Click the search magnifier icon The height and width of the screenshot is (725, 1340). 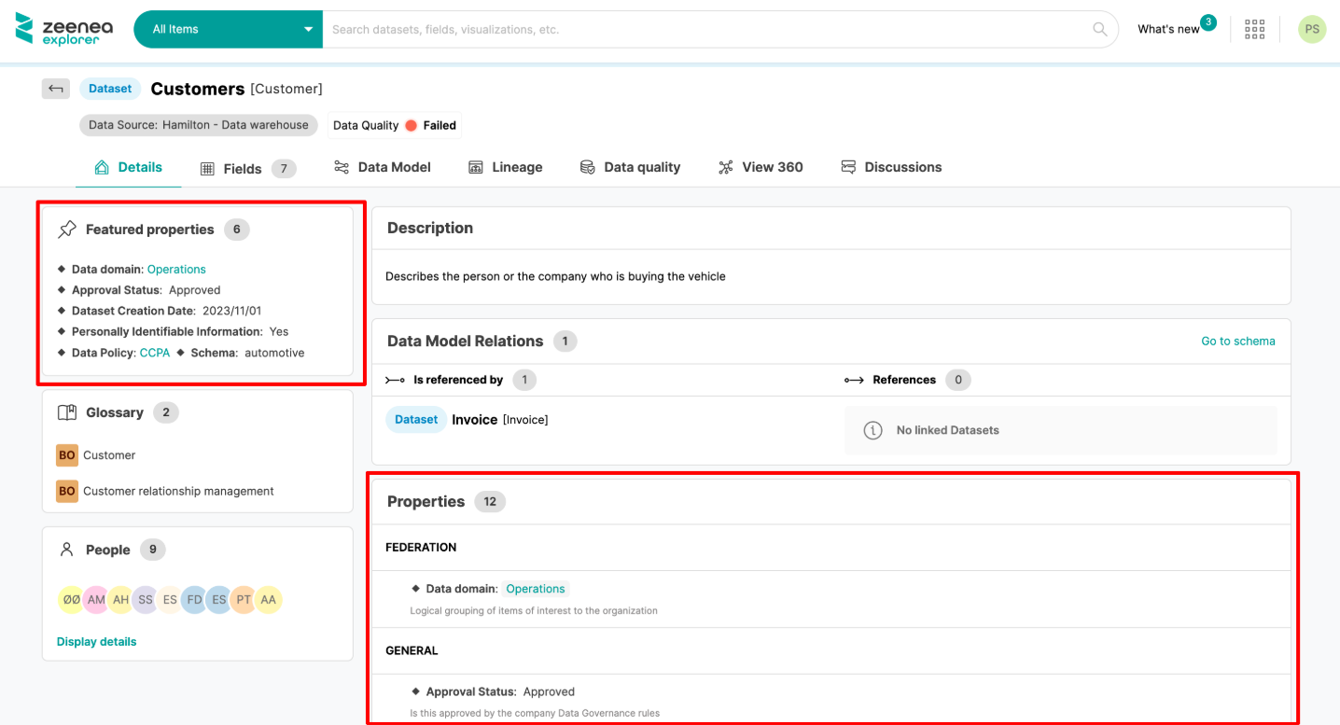pos(1100,29)
